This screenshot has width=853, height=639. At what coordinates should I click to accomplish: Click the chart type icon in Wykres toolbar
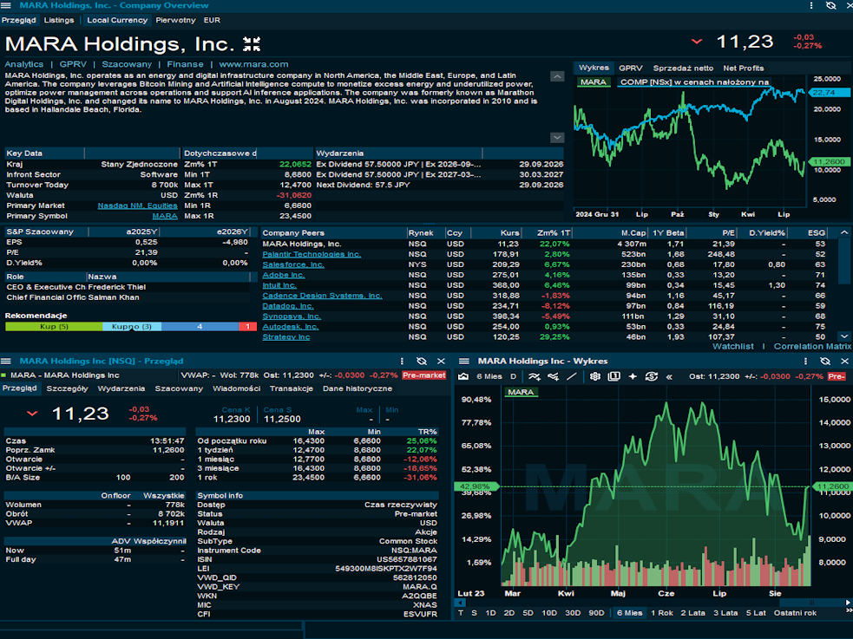pos(463,376)
